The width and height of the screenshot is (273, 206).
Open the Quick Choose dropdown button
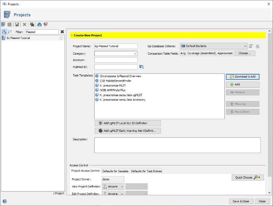(248, 177)
